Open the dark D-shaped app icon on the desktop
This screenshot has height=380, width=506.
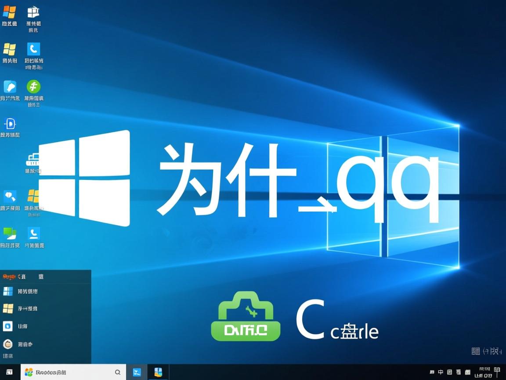(10, 123)
